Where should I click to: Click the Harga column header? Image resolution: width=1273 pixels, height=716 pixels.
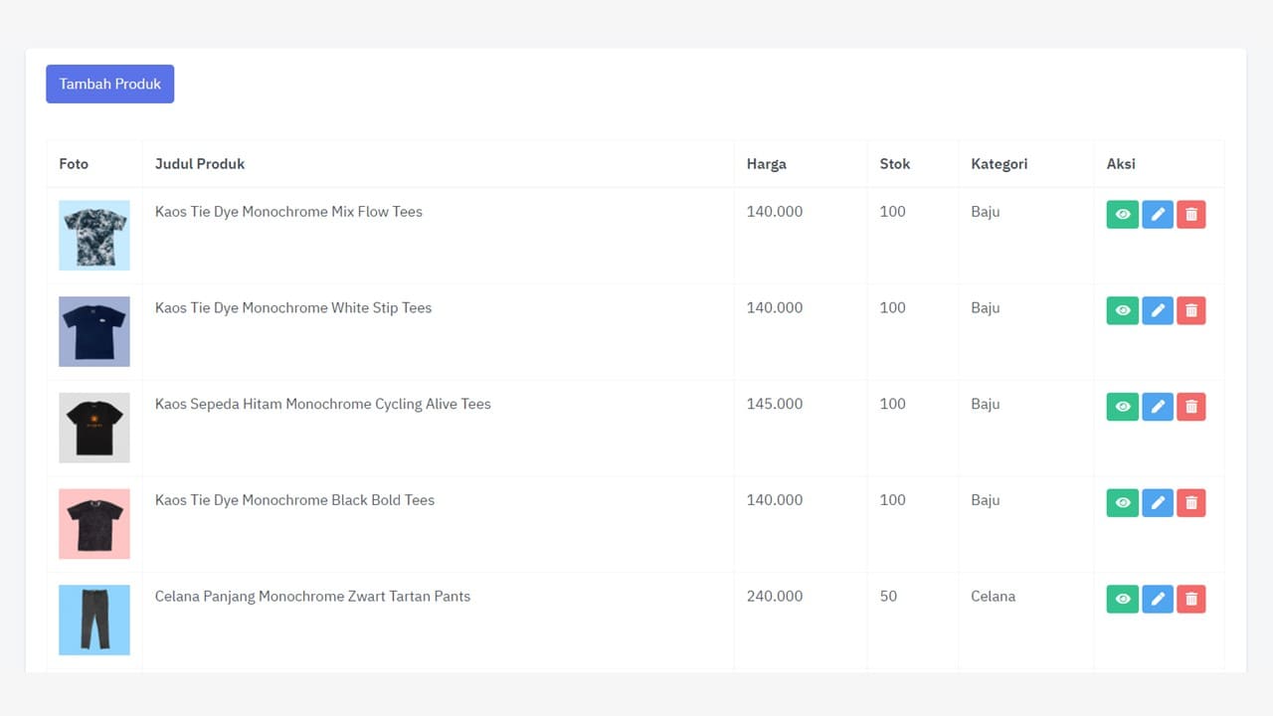(x=766, y=164)
